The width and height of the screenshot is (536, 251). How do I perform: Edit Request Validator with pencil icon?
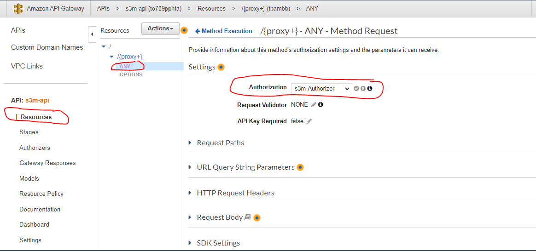coord(314,105)
